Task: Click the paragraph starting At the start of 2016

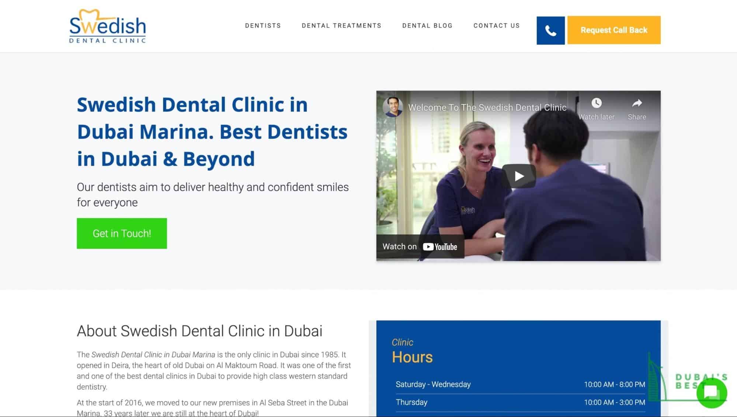Action: 212,408
